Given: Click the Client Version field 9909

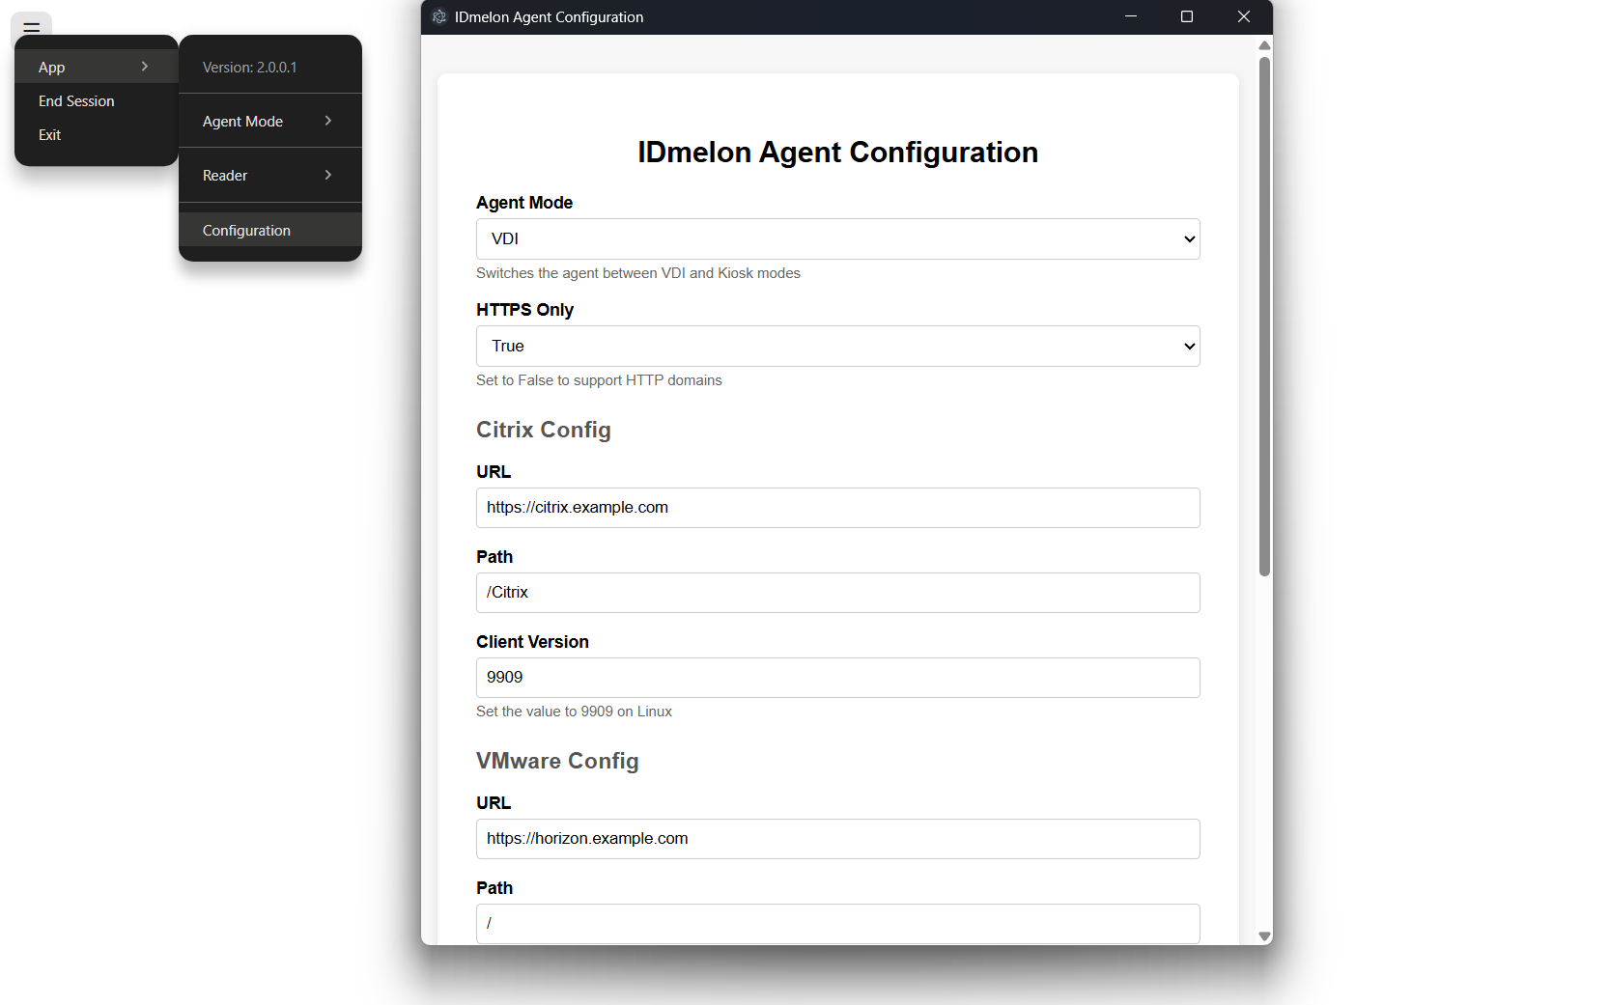Looking at the screenshot, I should 837,677.
